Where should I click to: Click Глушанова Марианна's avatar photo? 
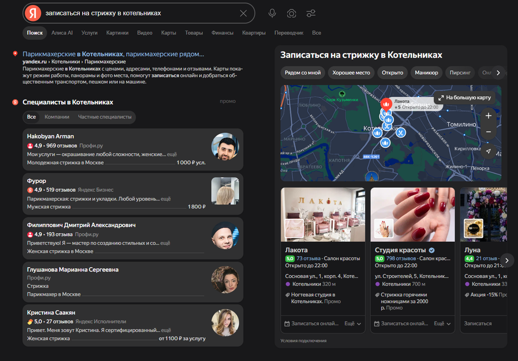click(225, 280)
